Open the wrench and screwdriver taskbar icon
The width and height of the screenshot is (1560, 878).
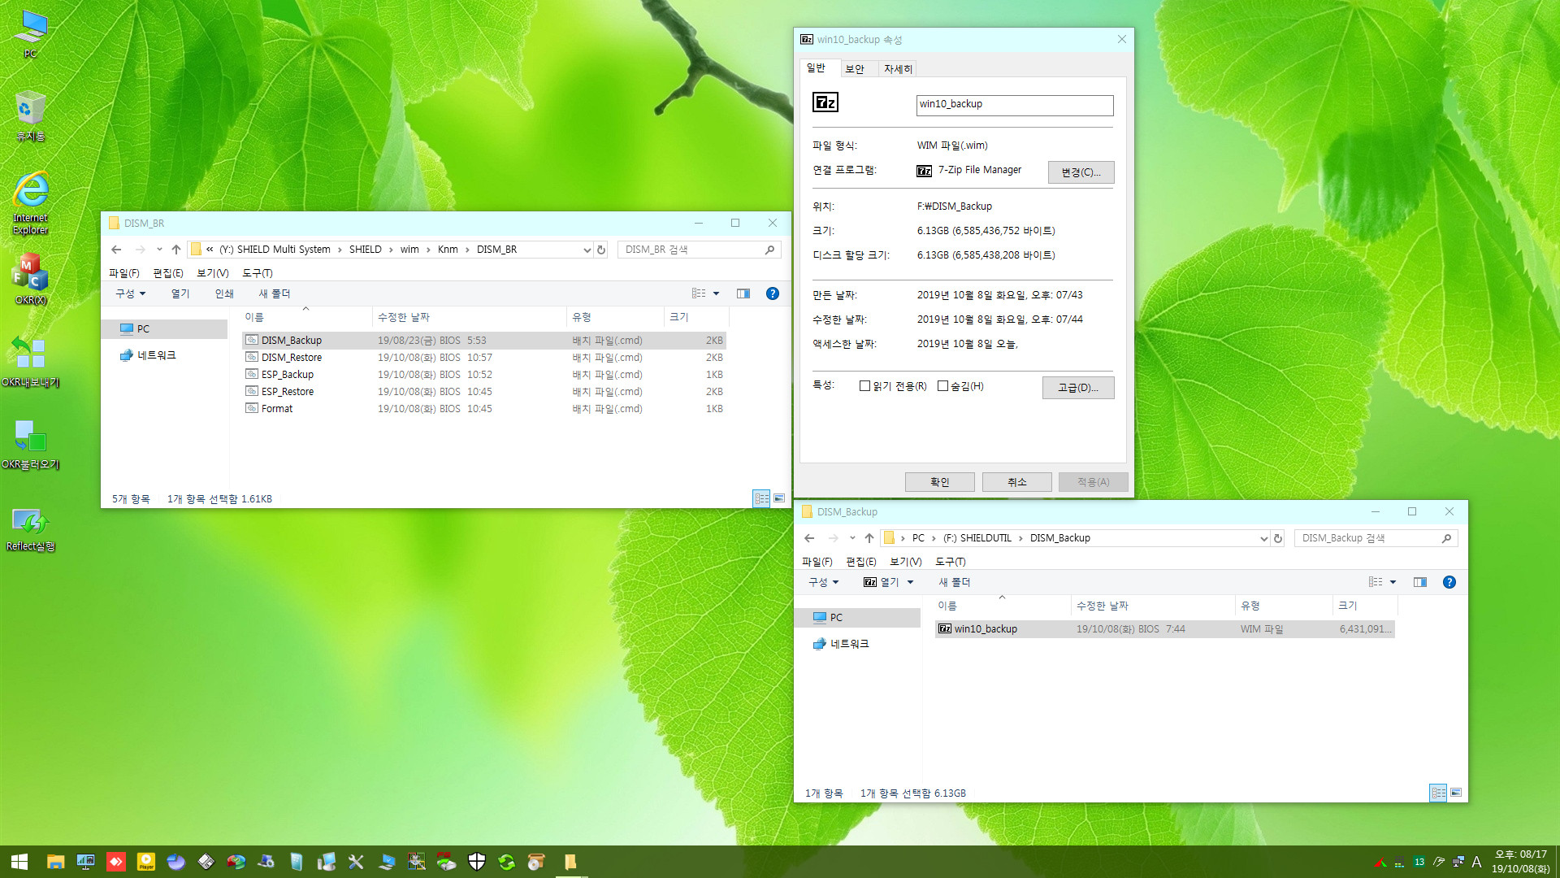(356, 862)
